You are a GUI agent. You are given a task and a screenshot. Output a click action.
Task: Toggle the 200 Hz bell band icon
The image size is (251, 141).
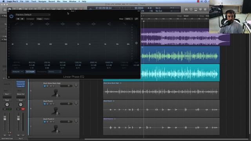point(47,24)
